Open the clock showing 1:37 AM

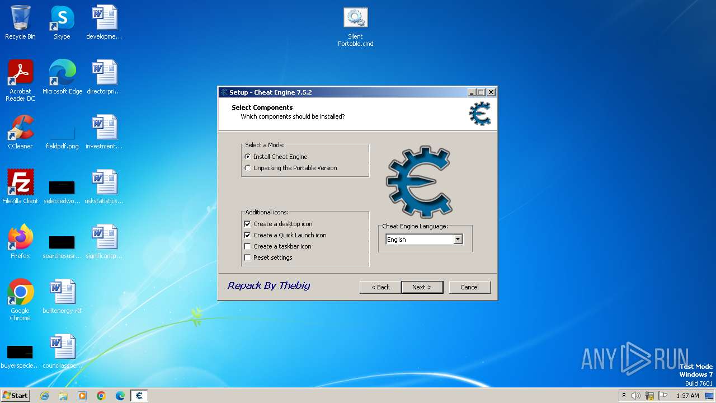click(x=687, y=396)
